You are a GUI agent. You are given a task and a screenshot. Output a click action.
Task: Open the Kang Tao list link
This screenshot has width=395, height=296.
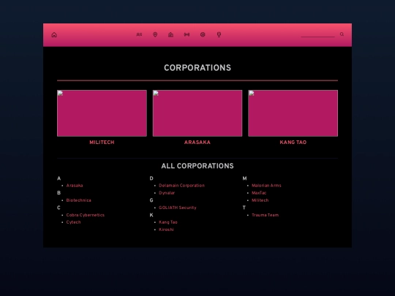(x=168, y=222)
